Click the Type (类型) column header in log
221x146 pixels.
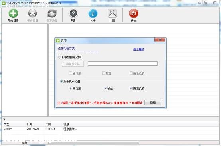(x=6, y=124)
